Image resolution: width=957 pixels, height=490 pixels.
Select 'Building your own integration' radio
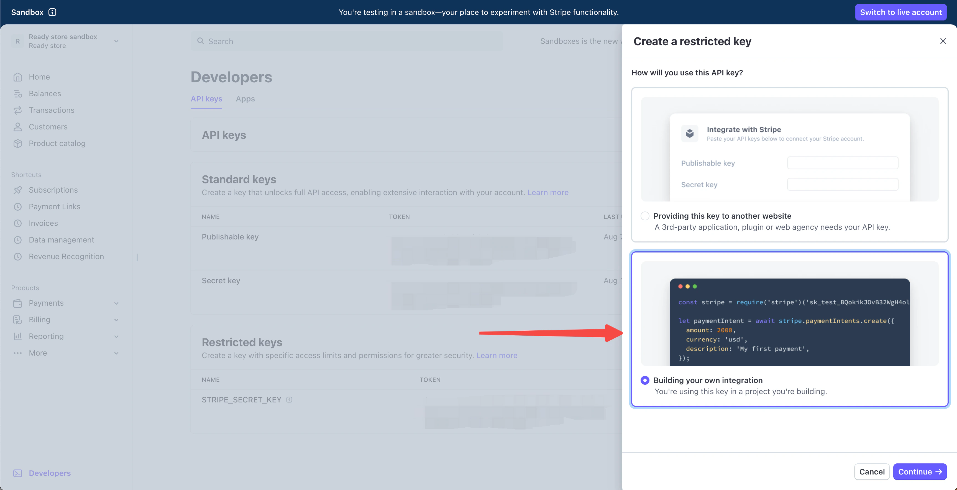coord(645,380)
